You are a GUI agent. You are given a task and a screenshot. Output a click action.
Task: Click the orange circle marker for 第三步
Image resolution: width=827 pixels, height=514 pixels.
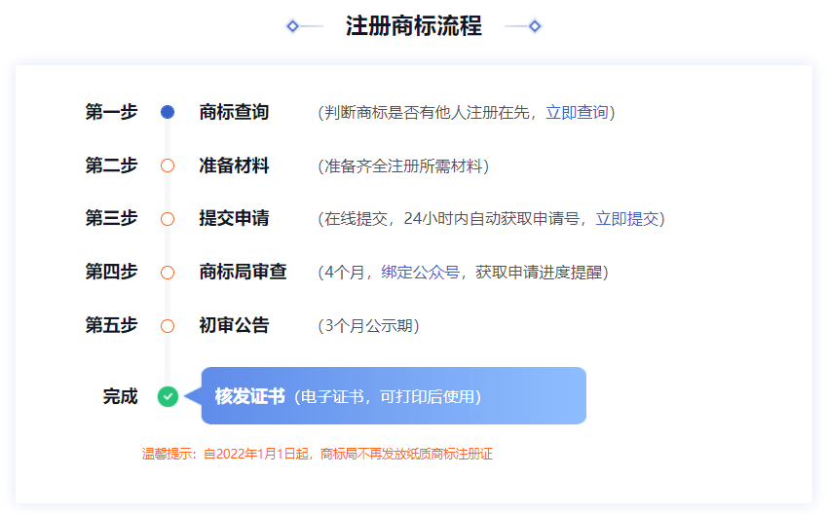click(168, 219)
